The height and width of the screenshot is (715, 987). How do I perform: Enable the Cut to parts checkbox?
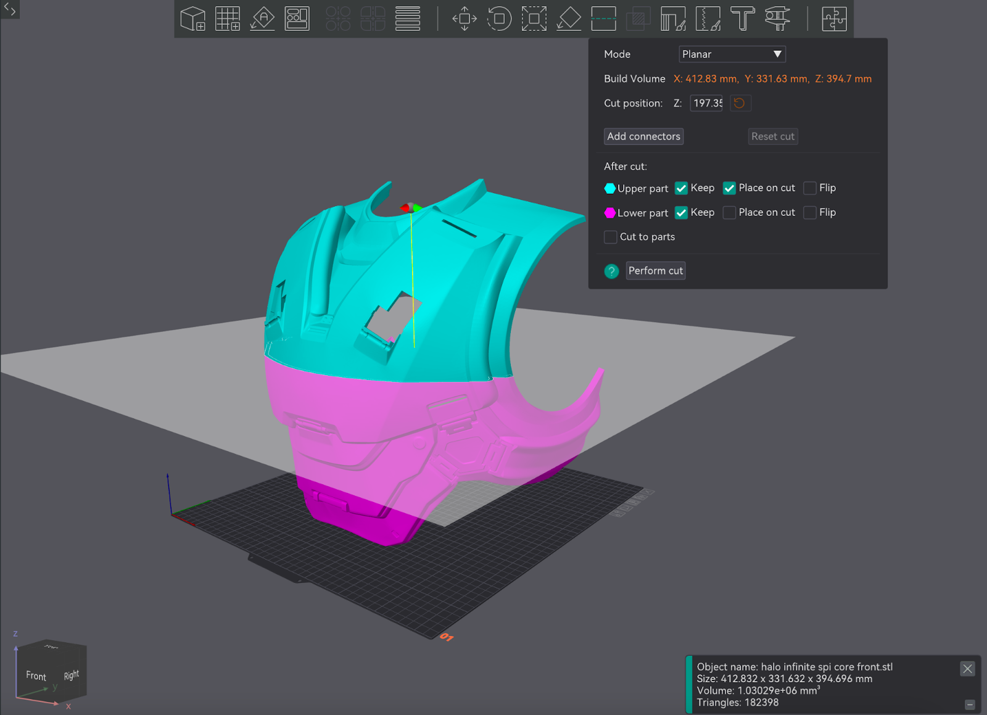[610, 237]
